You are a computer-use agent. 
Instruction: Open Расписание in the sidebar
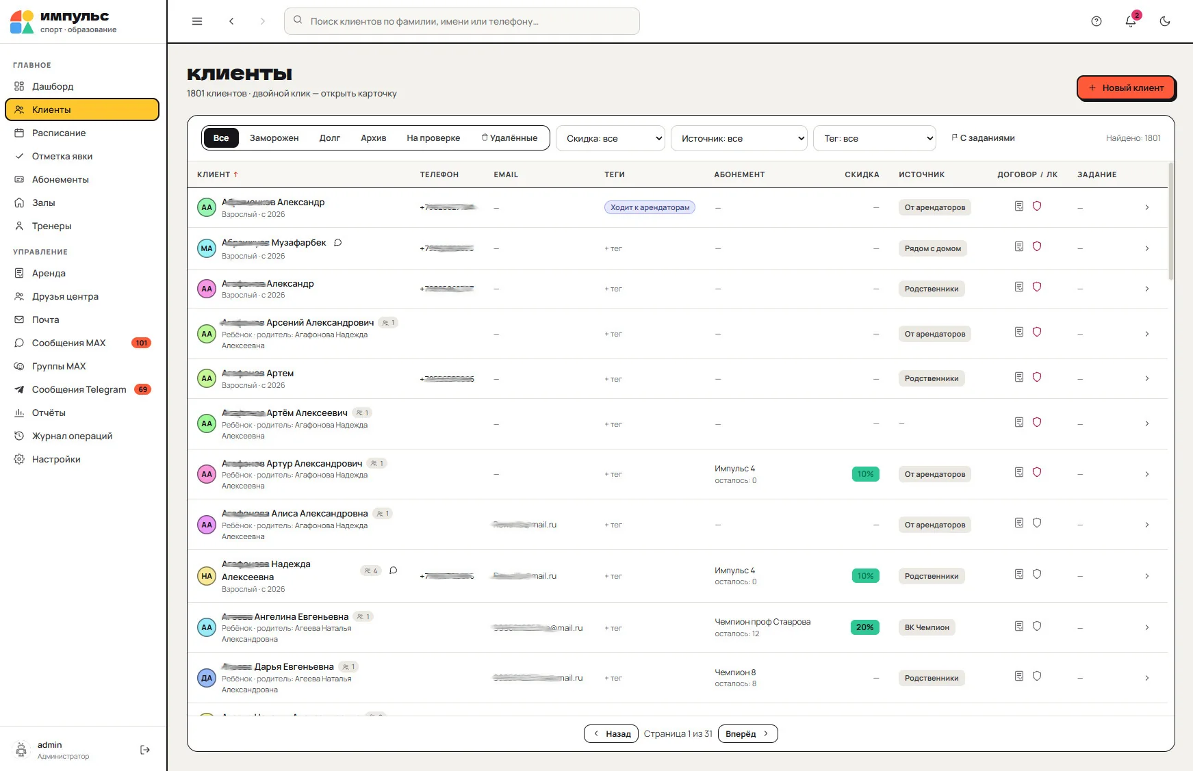[82, 133]
